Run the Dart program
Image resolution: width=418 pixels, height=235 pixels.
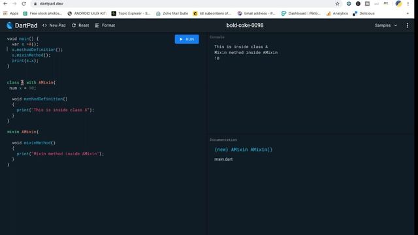tap(187, 39)
